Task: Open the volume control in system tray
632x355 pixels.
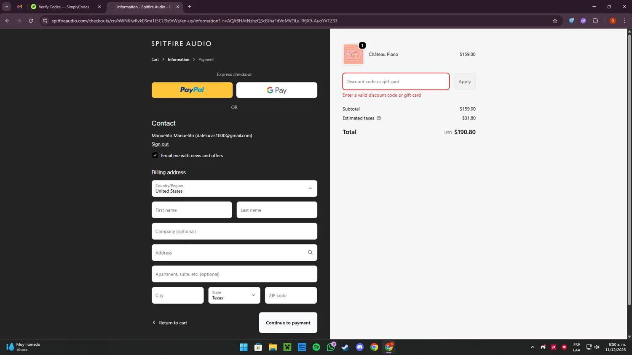Action: coord(597,347)
